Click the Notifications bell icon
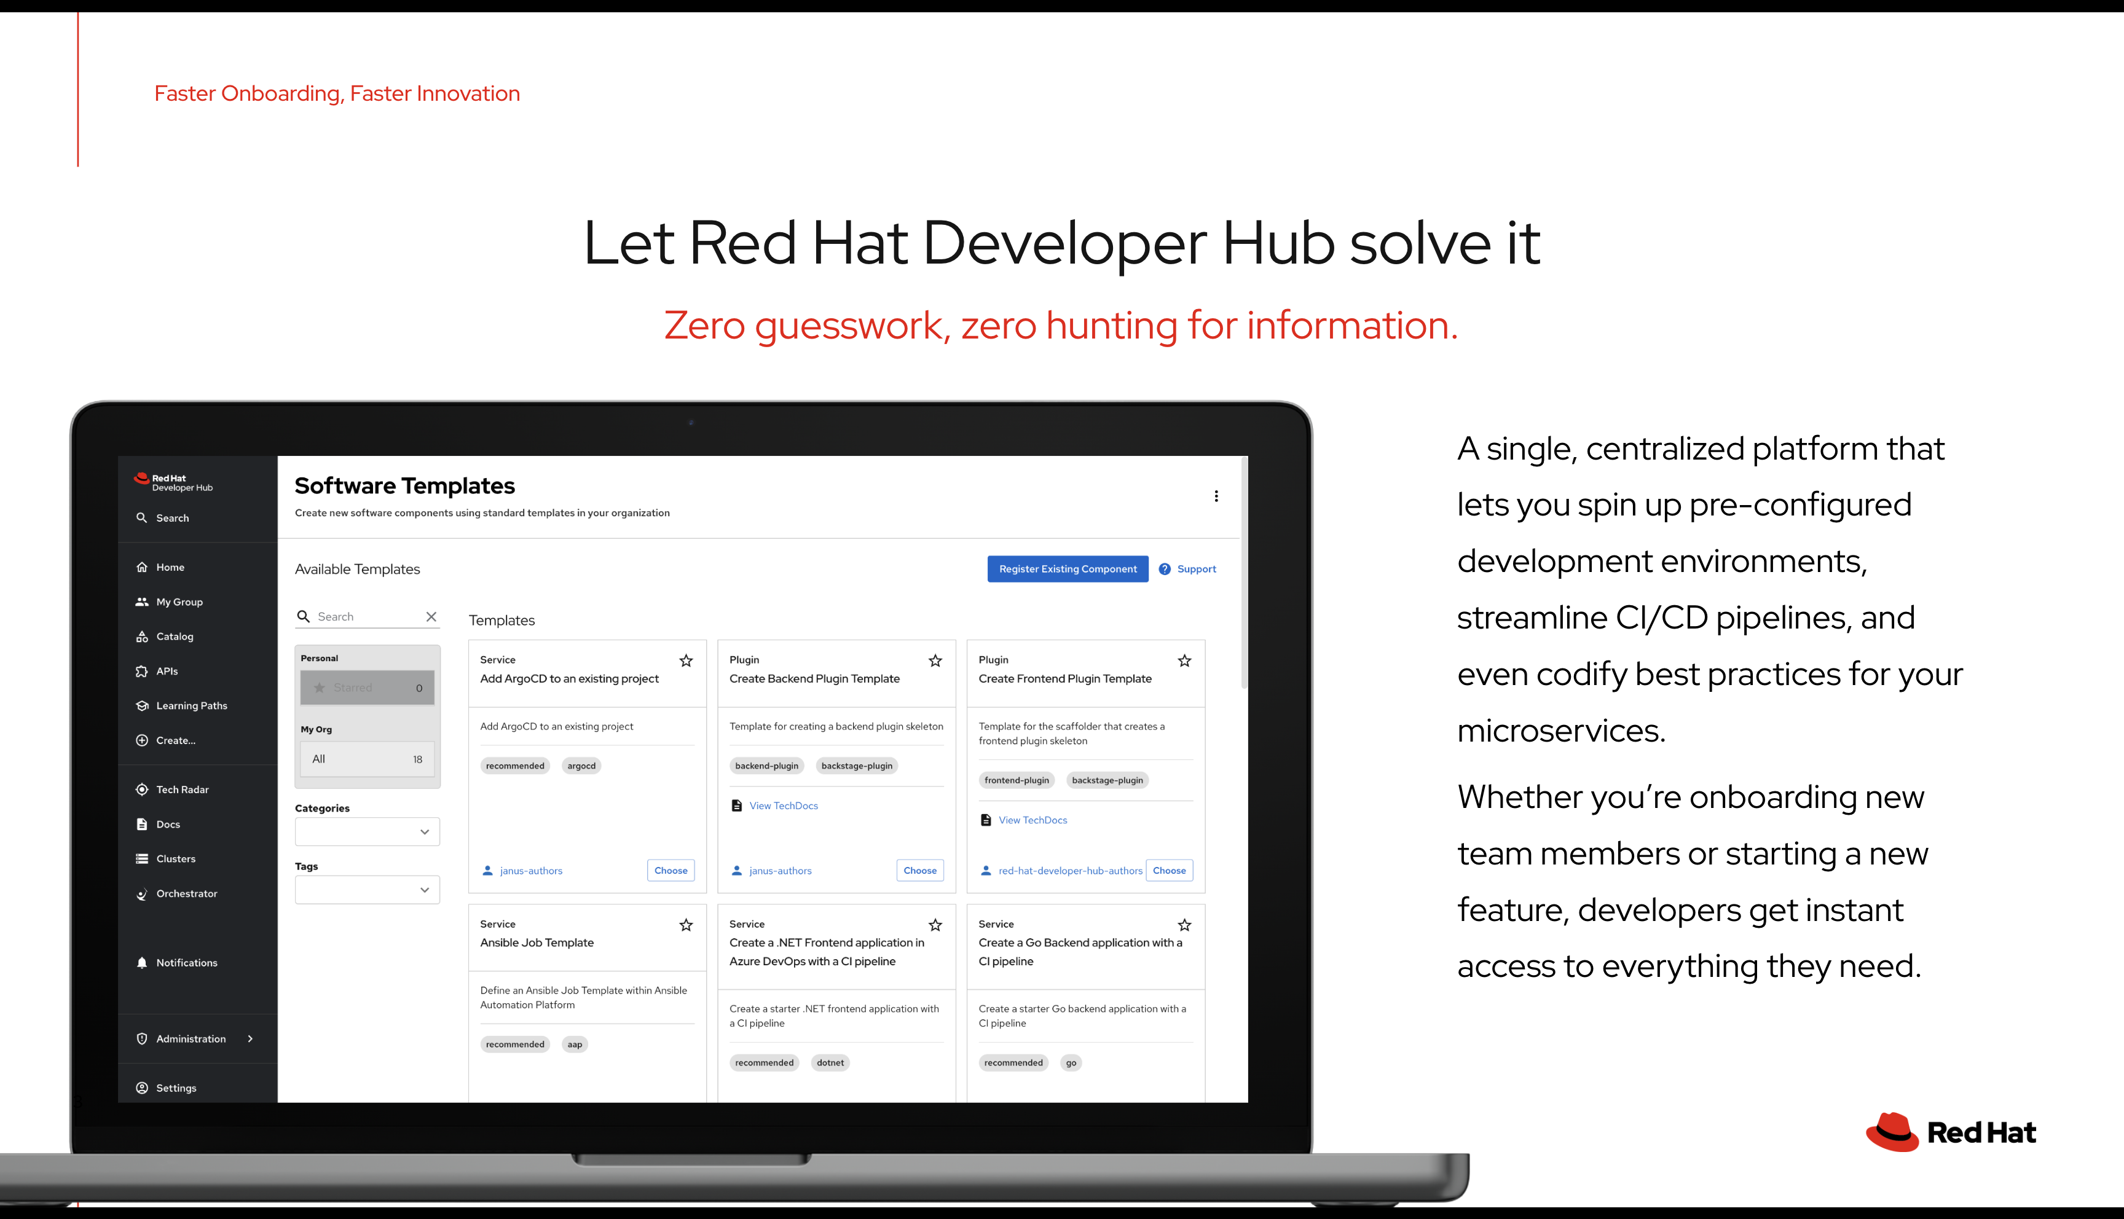The image size is (2124, 1219). coord(141,963)
